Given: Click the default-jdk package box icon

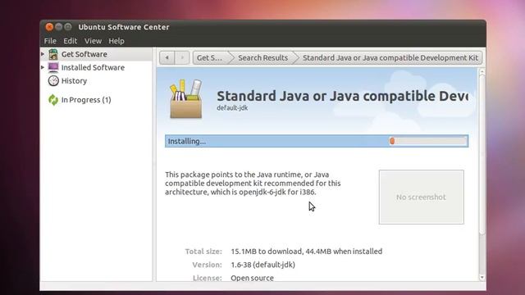Looking at the screenshot, I should coord(186,99).
